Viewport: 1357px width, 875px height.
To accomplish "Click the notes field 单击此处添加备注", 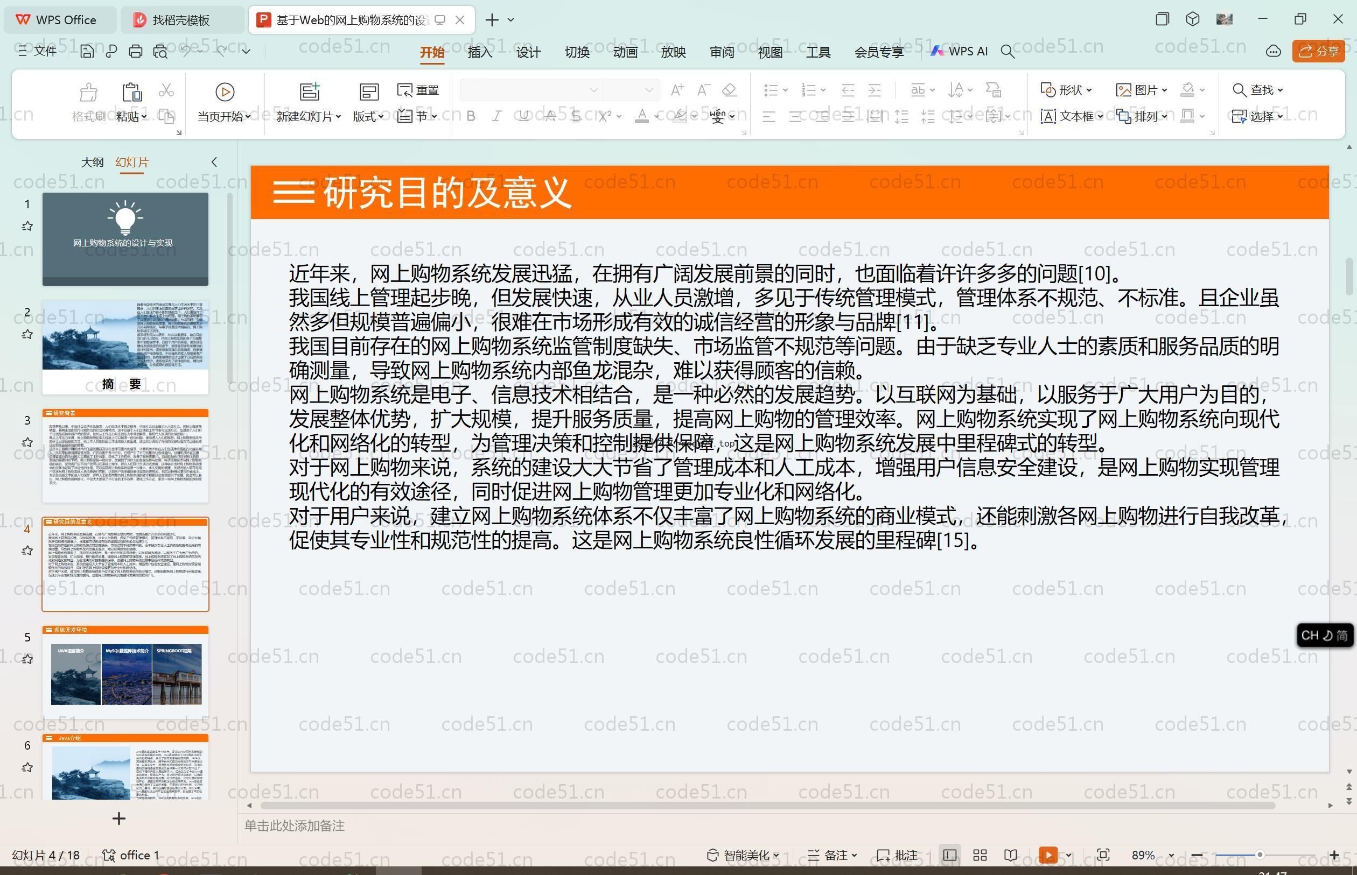I will pyautogui.click(x=295, y=825).
